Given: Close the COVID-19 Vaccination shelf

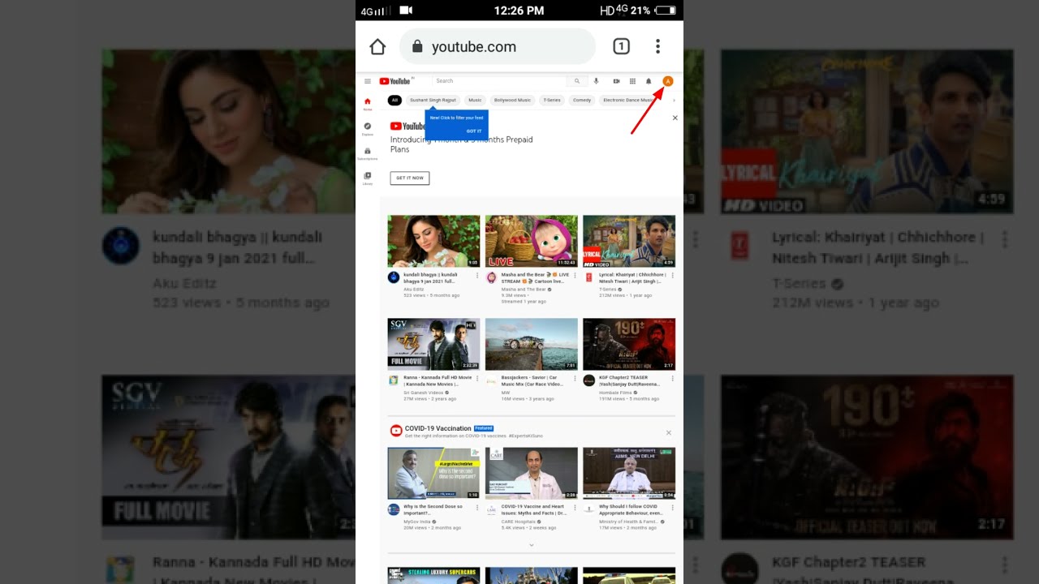Looking at the screenshot, I should (669, 432).
